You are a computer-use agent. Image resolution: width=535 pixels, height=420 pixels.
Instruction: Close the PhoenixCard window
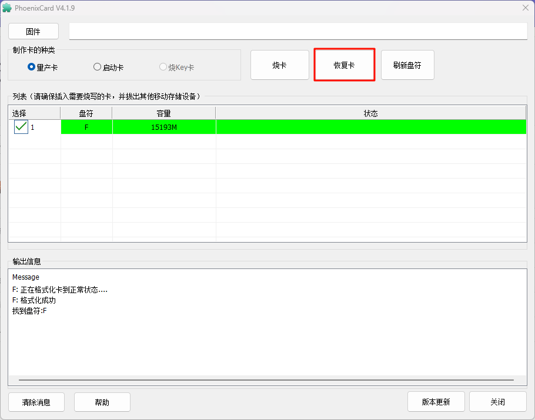click(525, 8)
